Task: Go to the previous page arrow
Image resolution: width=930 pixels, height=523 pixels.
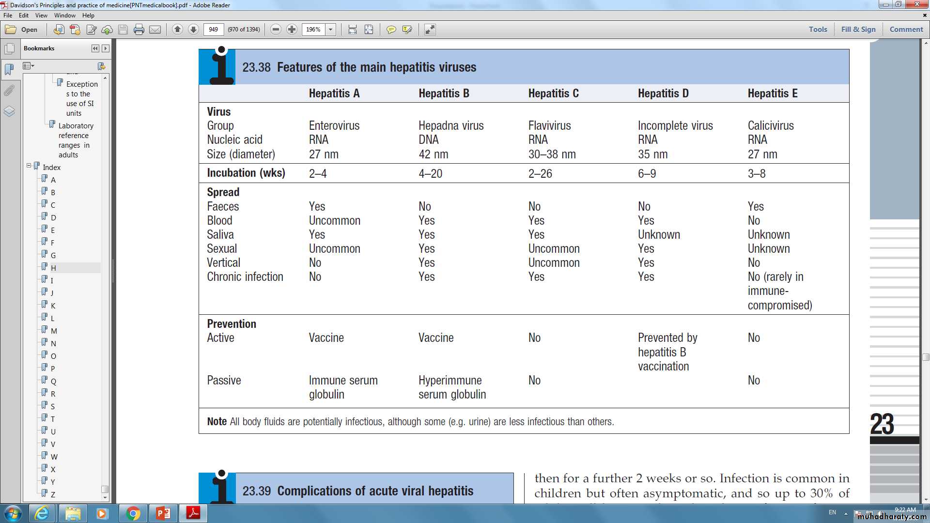Action: pos(177,30)
